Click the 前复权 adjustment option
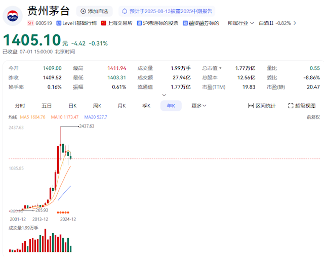This screenshot has width=324, height=257. coord(313,117)
